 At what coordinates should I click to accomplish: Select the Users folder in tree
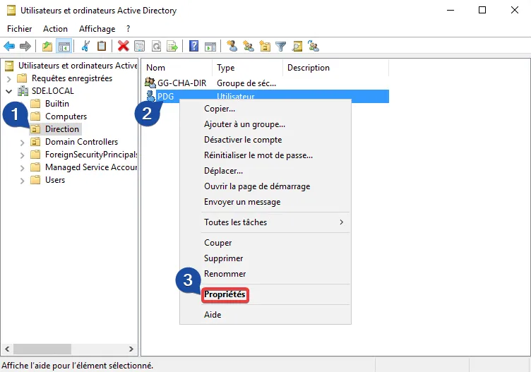(x=54, y=180)
